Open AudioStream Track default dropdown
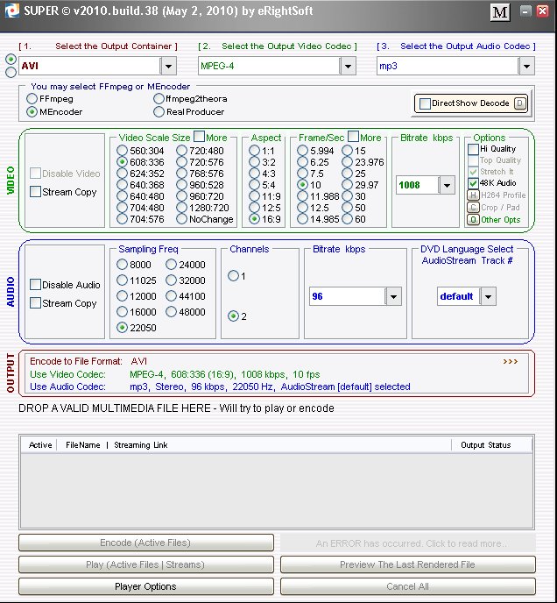The image size is (557, 603). tap(488, 296)
